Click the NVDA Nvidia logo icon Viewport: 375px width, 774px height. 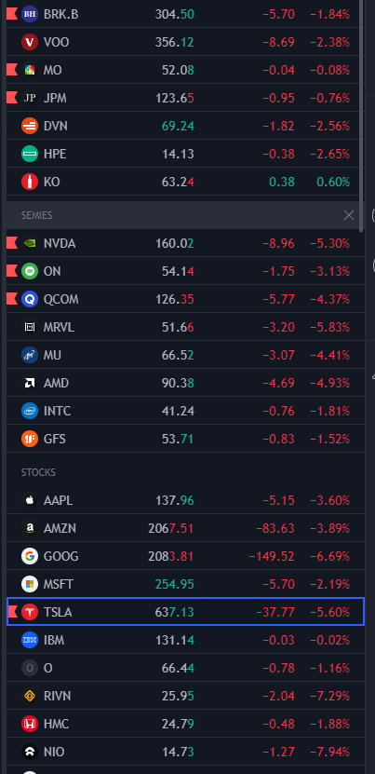click(x=30, y=243)
